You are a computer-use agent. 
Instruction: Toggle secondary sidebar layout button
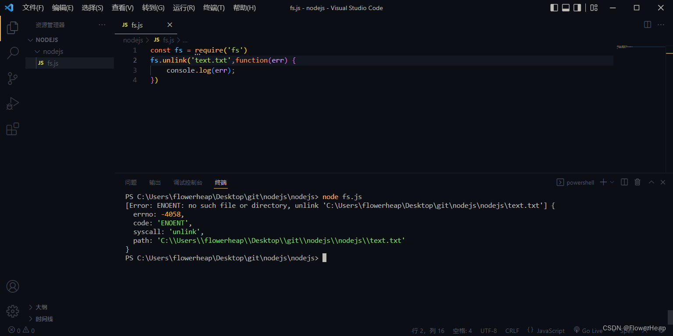577,7
